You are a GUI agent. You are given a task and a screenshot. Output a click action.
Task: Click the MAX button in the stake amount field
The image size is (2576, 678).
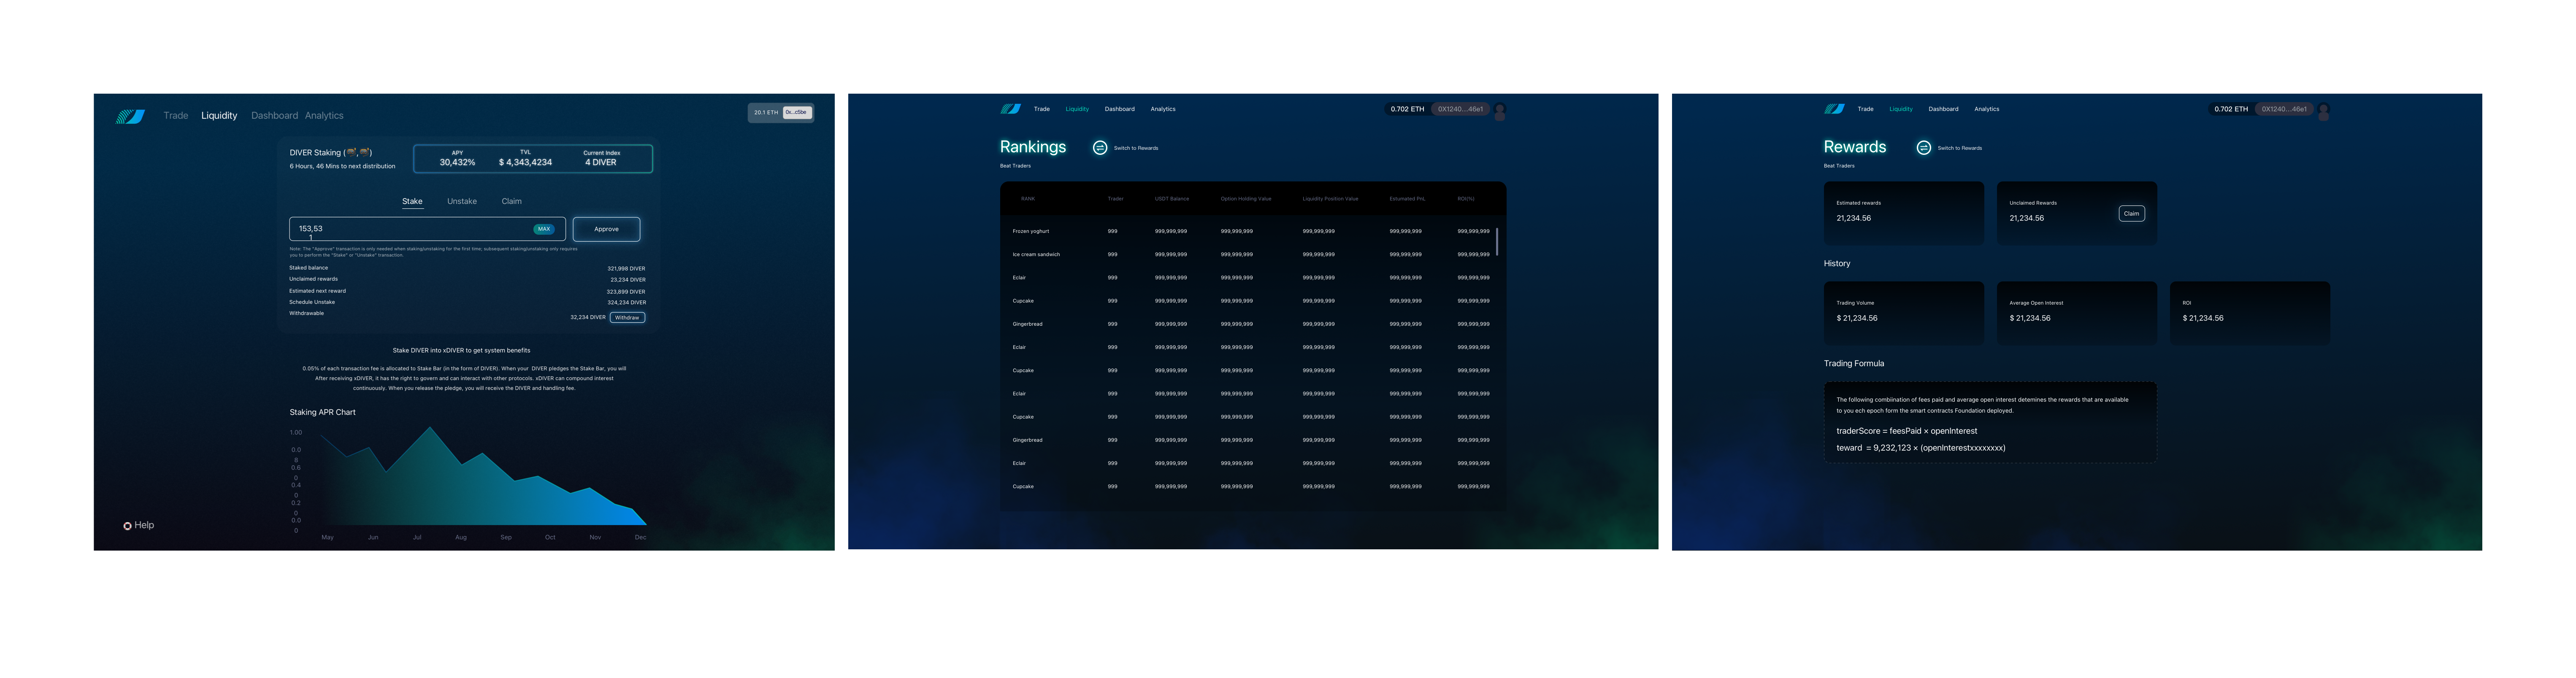click(x=544, y=229)
